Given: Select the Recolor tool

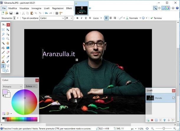Looking at the screenshot, I should [8, 61].
